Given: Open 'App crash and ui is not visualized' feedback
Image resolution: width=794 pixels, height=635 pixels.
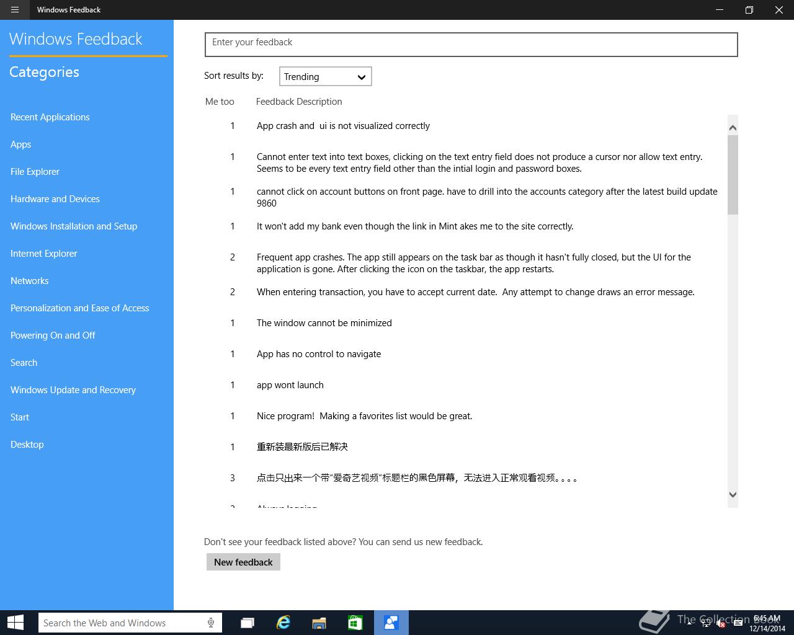Looking at the screenshot, I should pos(344,126).
